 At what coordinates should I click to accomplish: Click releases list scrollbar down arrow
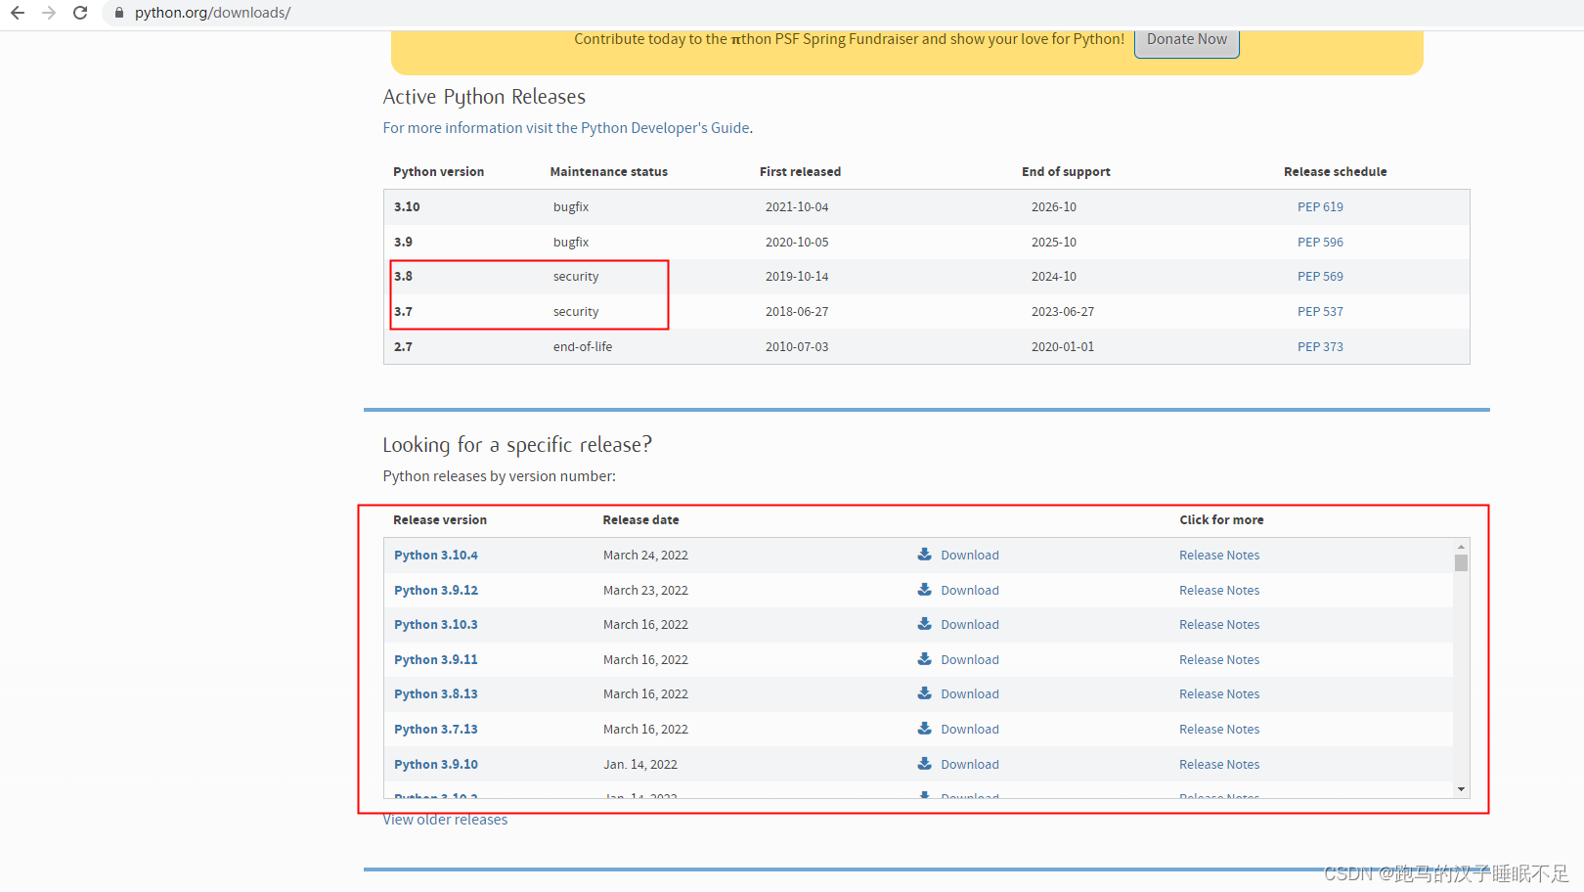point(1461,789)
